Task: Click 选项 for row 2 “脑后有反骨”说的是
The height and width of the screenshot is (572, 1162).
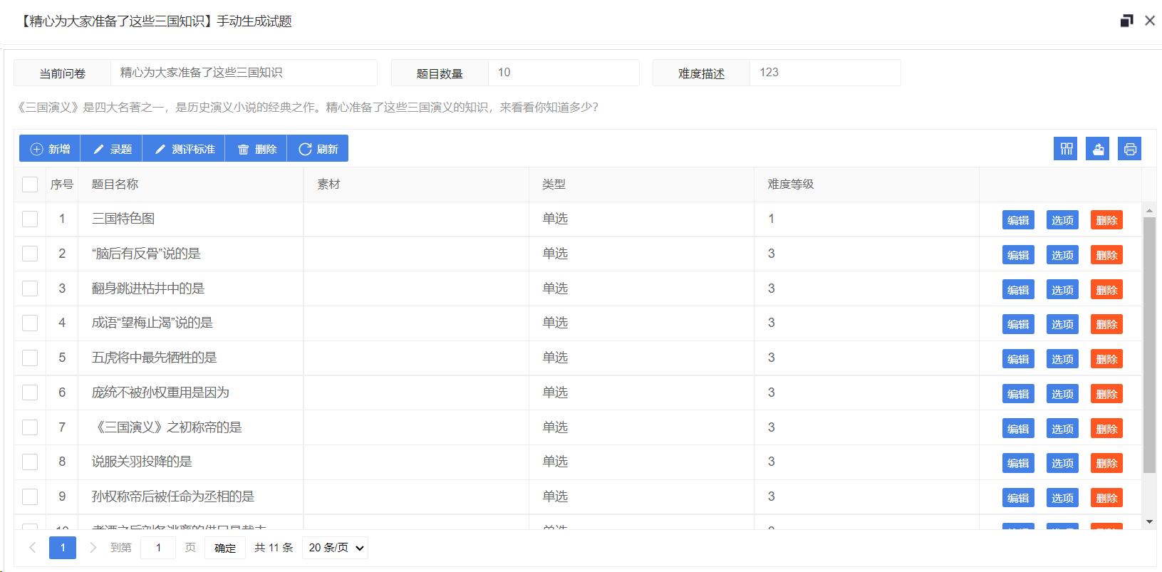Action: coord(1062,255)
